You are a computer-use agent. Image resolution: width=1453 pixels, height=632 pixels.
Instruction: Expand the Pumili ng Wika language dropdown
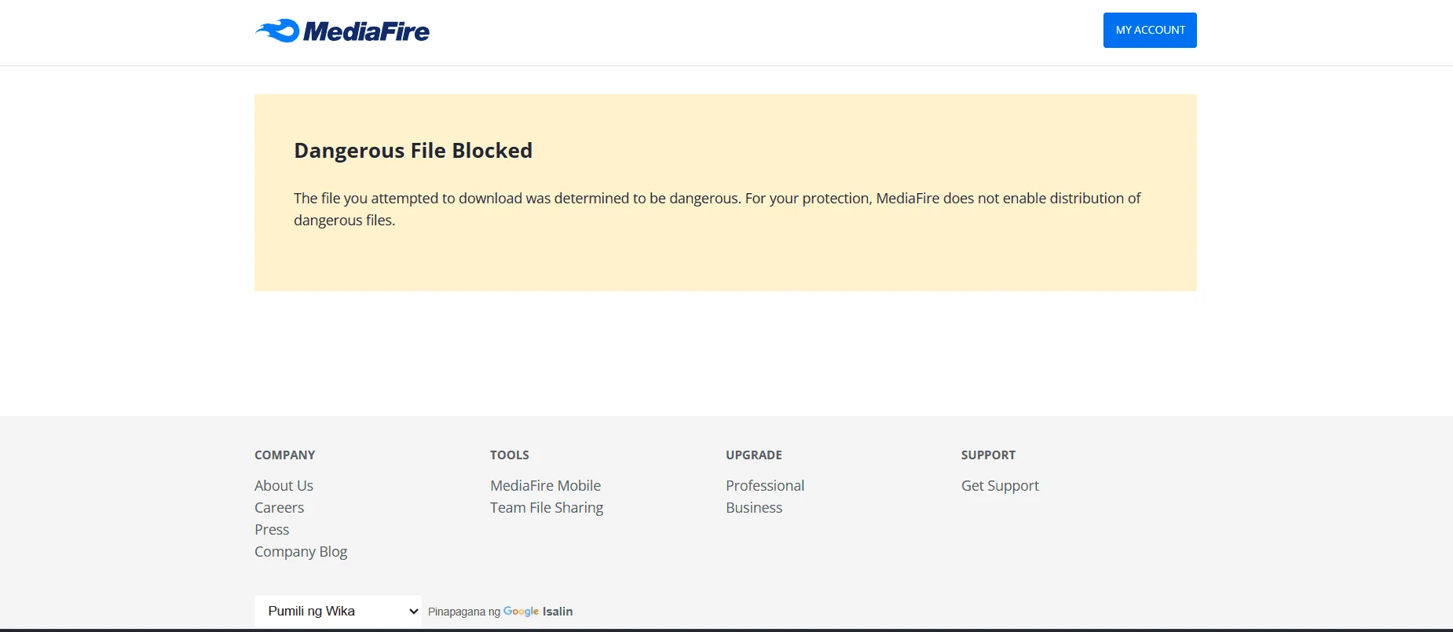tap(338, 611)
